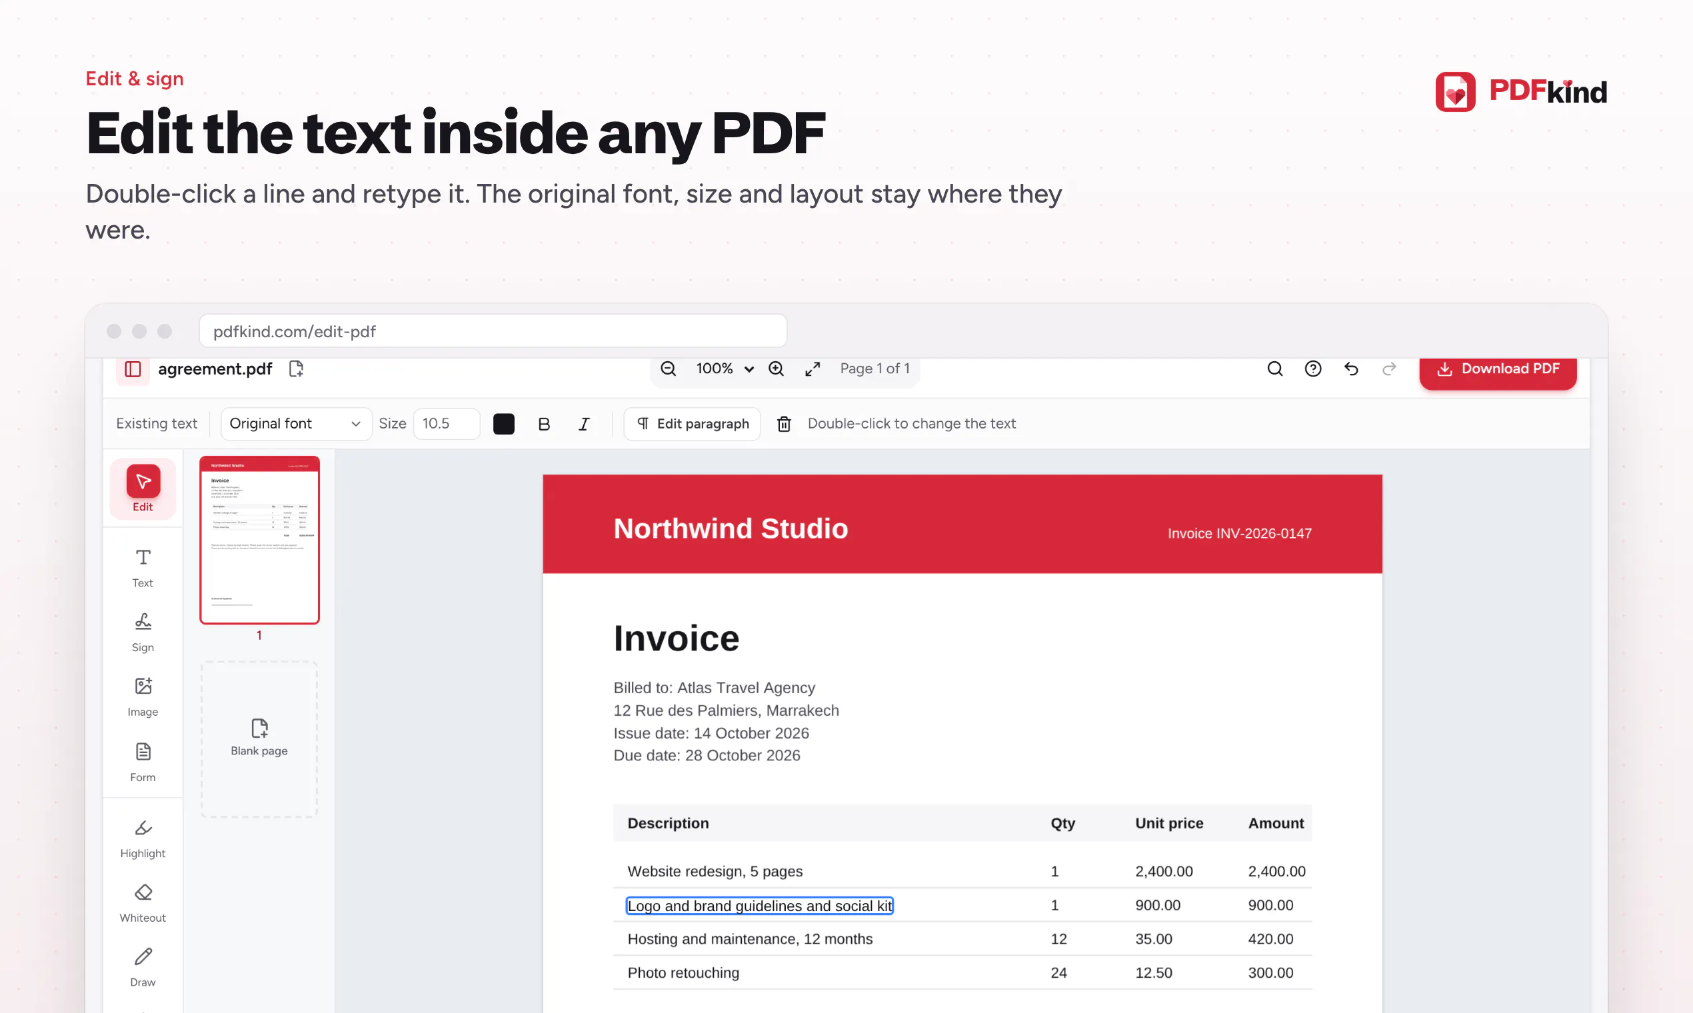Zoom out with the minus magnifier
This screenshot has height=1013, width=1693.
[669, 369]
